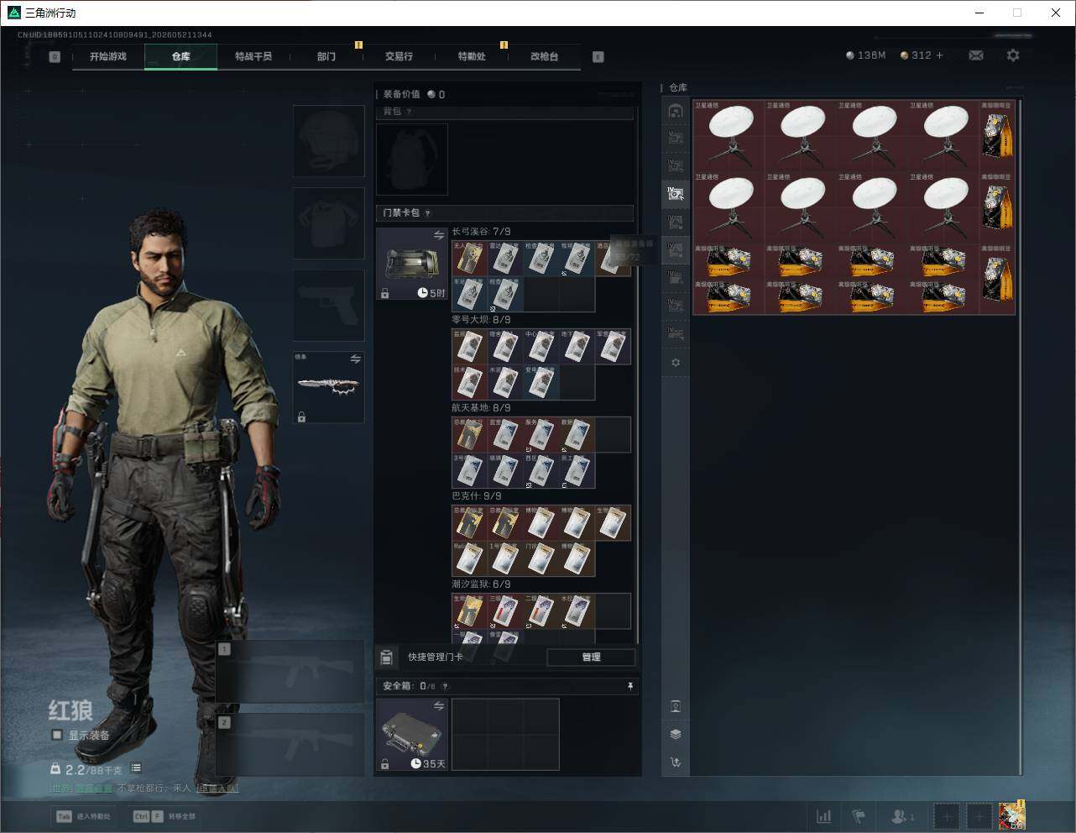This screenshot has height=833, width=1076.
Task: Click the empty safe box storage grid
Action: 505,735
